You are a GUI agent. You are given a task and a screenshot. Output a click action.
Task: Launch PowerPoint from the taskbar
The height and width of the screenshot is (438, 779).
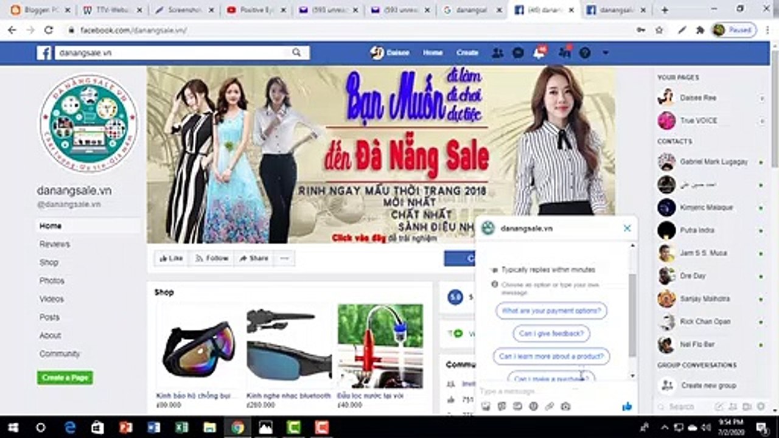coord(126,427)
